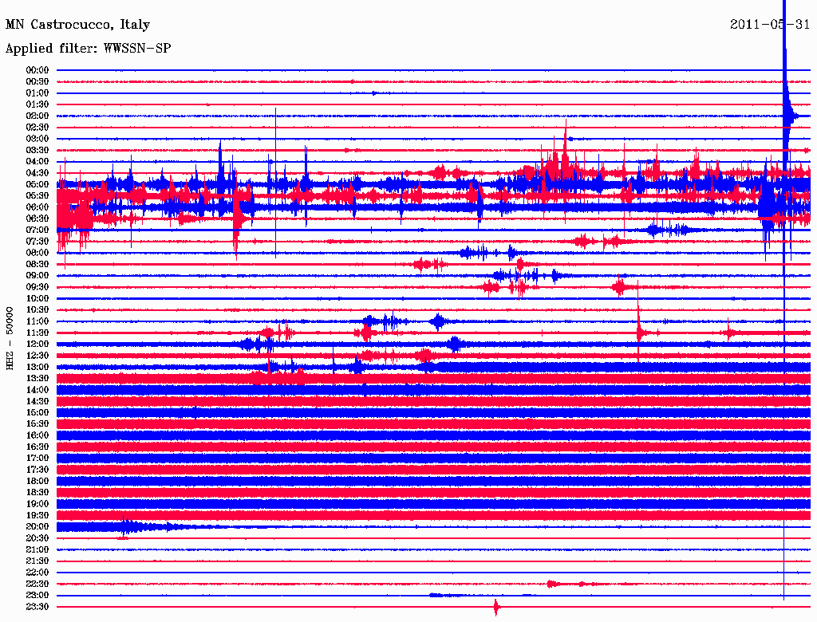The width and height of the screenshot is (817, 622).
Task: Click the station title 'MN Castrocucco, Italy'
Action: (77, 25)
